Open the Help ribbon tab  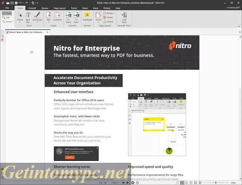[x=118, y=8]
